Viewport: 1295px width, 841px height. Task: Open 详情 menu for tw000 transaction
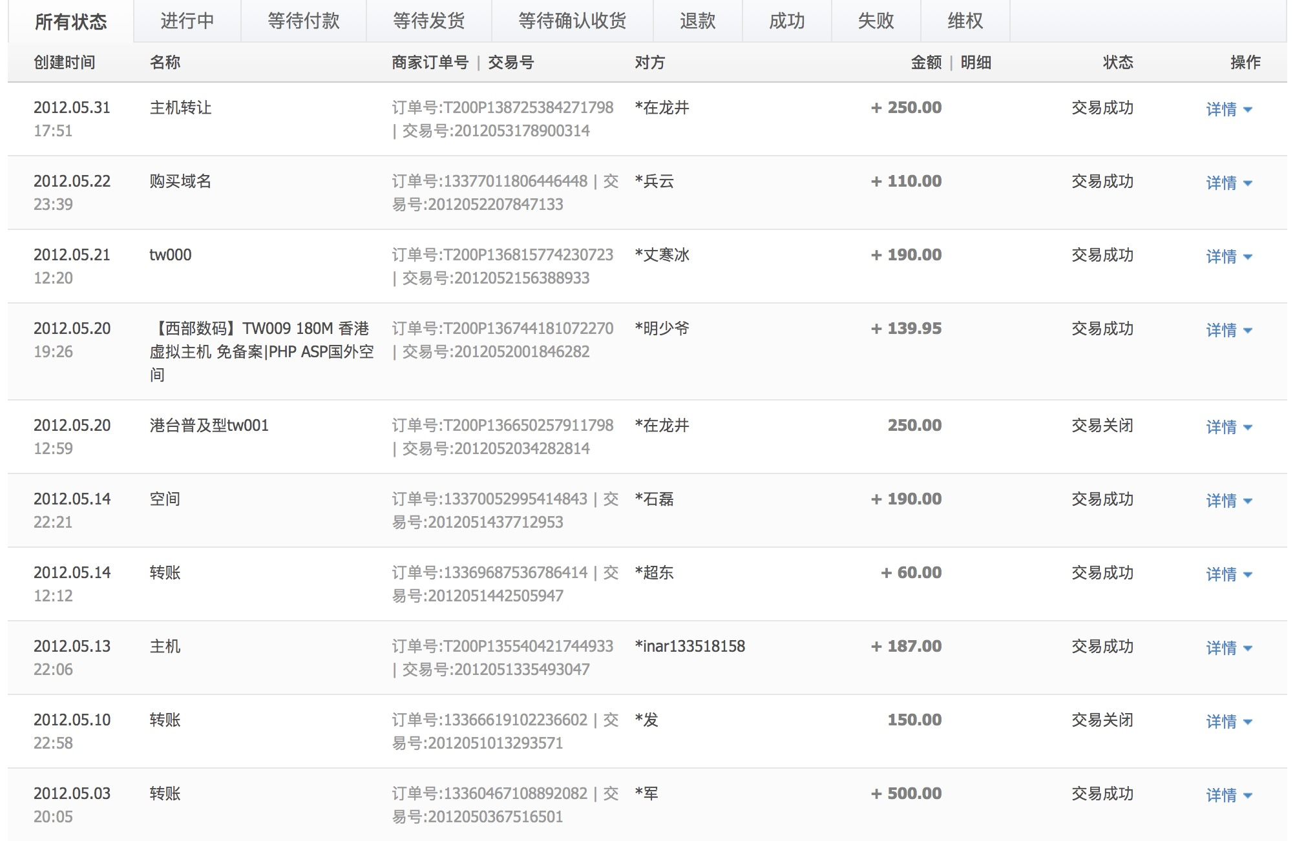(x=1228, y=256)
